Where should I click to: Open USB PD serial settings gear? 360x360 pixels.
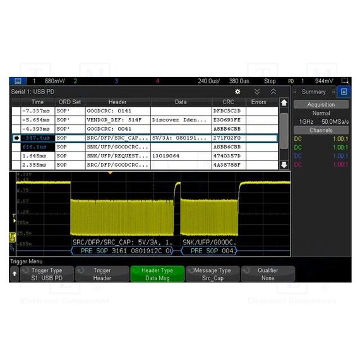click(237, 92)
